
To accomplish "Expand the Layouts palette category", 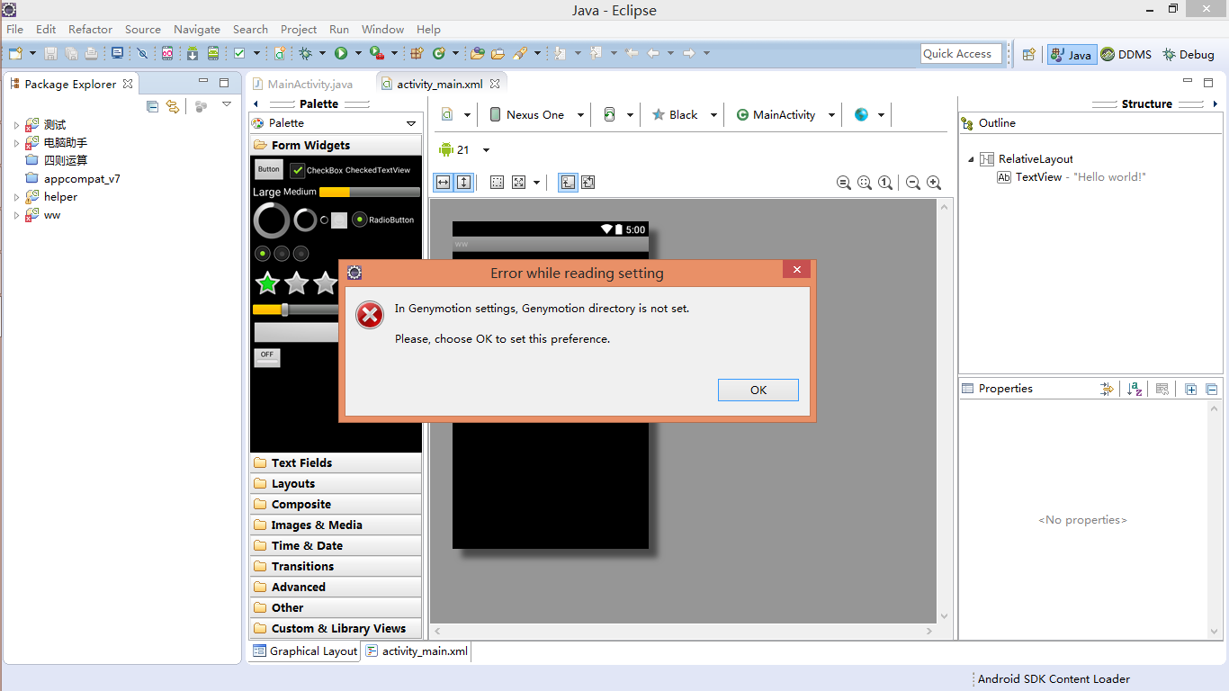I will (336, 483).
